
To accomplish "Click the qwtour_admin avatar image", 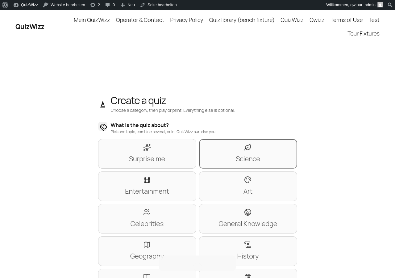I will 380,5.
